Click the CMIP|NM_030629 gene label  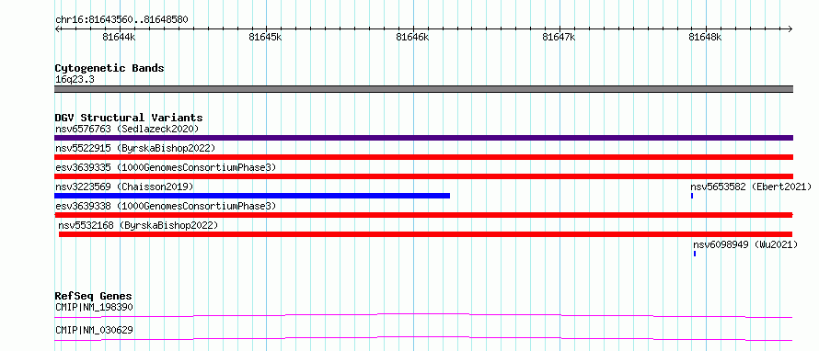click(x=94, y=330)
